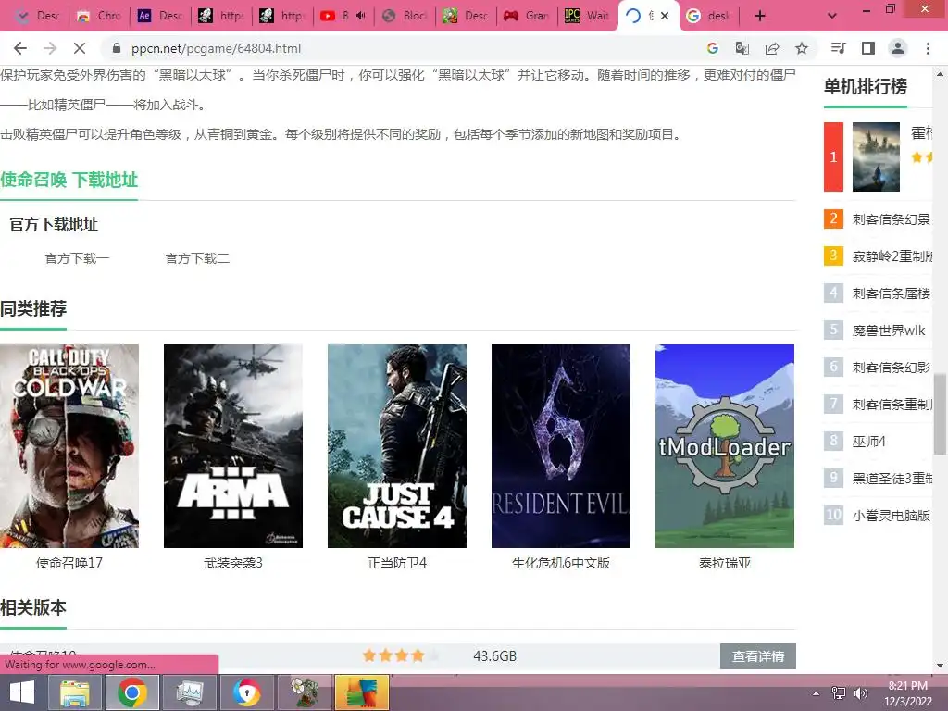Viewport: 948px width, 711px height.
Task: Click the 正当防卫4 title link
Action: (397, 563)
